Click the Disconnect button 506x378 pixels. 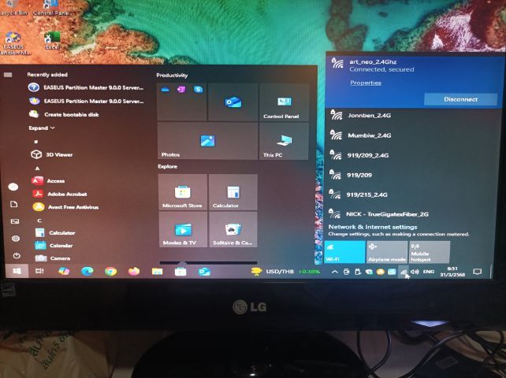(x=460, y=99)
